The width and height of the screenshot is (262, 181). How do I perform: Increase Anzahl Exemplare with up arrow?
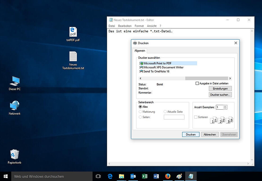point(225,106)
